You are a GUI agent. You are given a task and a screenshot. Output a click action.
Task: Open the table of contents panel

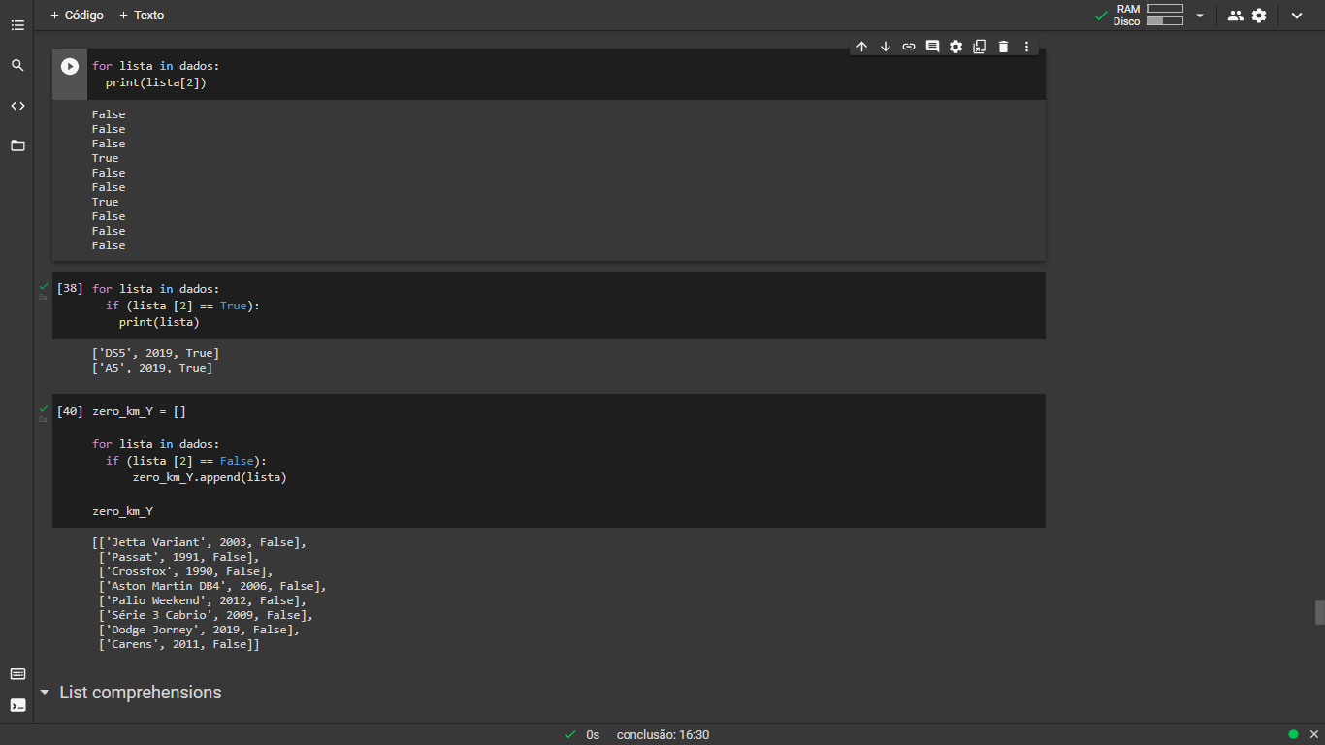tap(17, 25)
